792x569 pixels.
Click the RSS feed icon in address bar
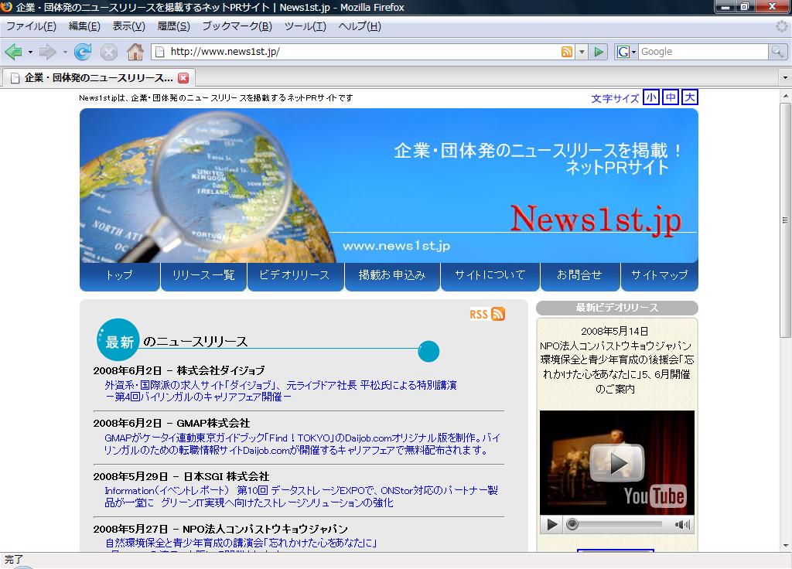567,52
